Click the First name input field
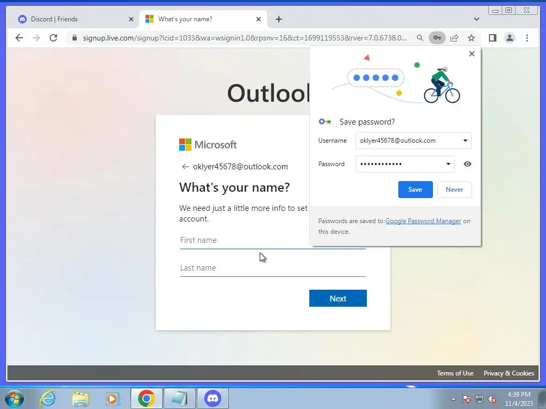 coord(272,240)
